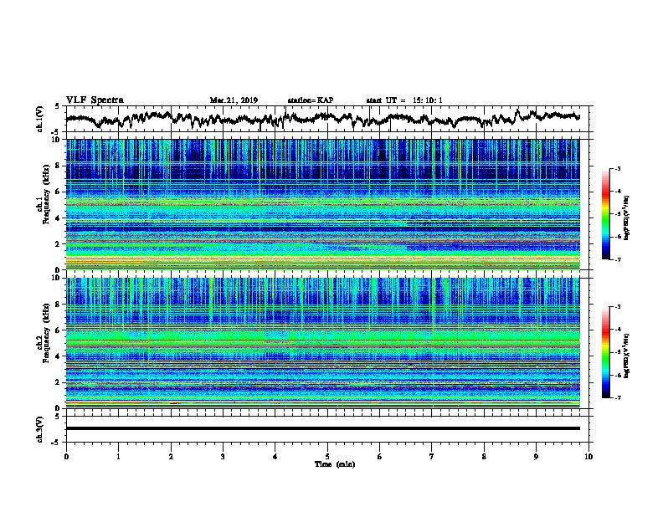
Task: Click the Time axis tick label 9
Action: pyautogui.click(x=536, y=457)
